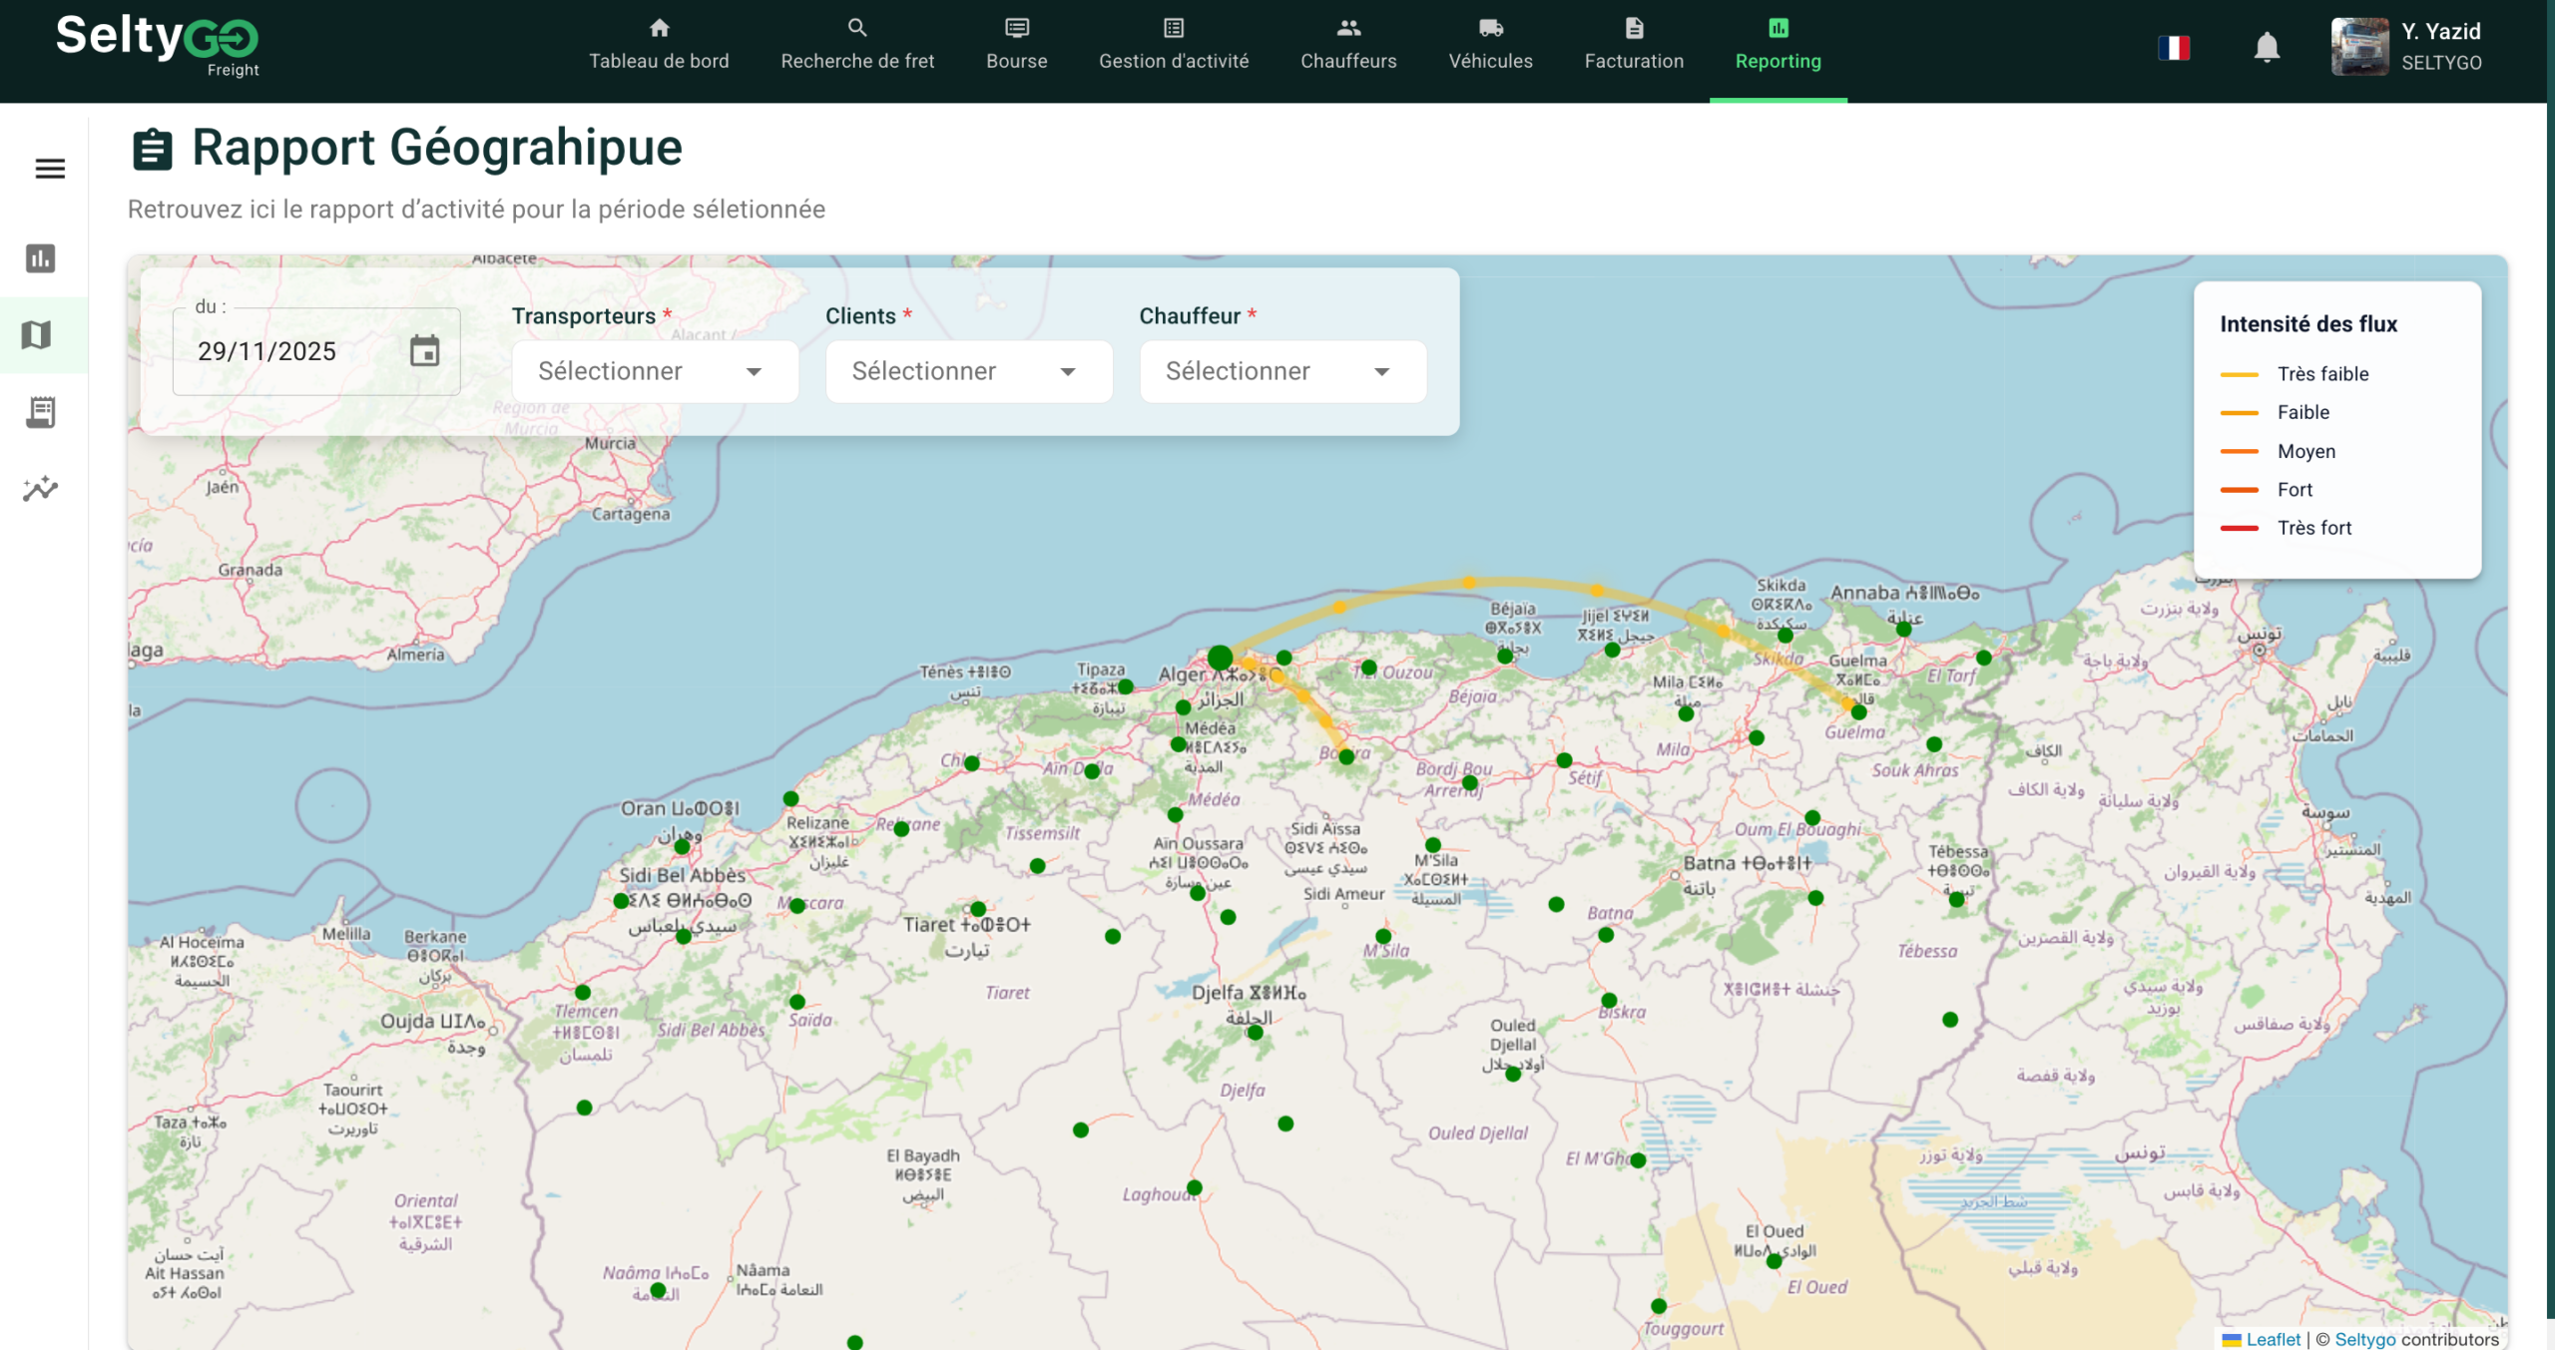Click the user profile truck avatar
Image resolution: width=2555 pixels, height=1350 pixels.
[x=2359, y=47]
